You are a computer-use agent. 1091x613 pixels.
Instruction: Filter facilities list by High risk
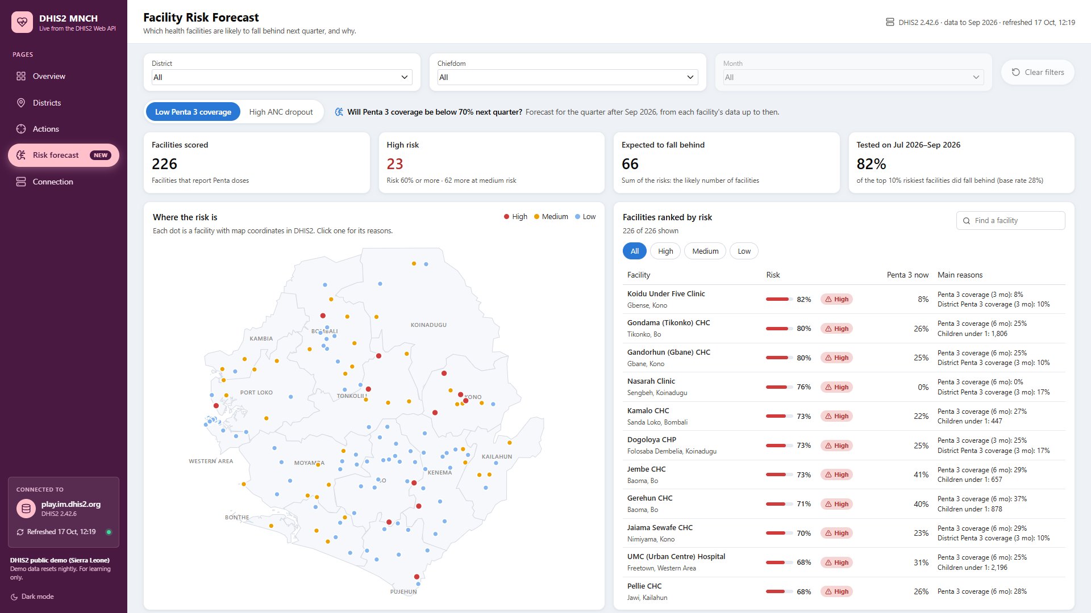(665, 251)
